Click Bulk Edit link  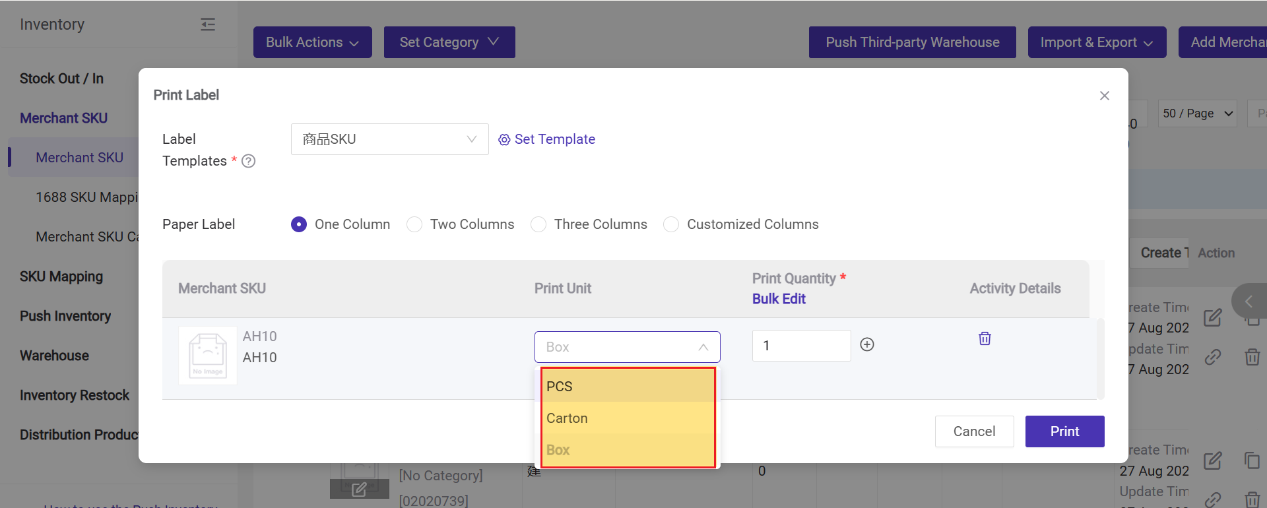779,299
